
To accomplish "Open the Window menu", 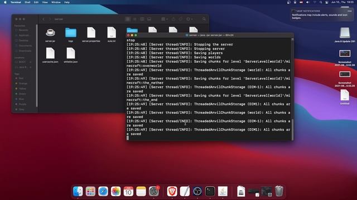I will click(56, 2).
